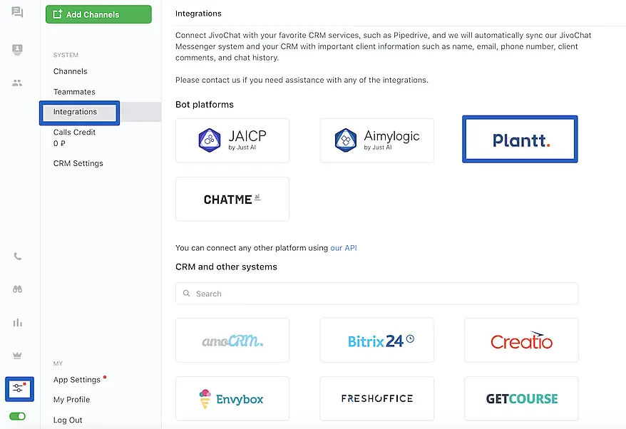Click the CRM search field
This screenshot has width=626, height=429.
[x=376, y=294]
